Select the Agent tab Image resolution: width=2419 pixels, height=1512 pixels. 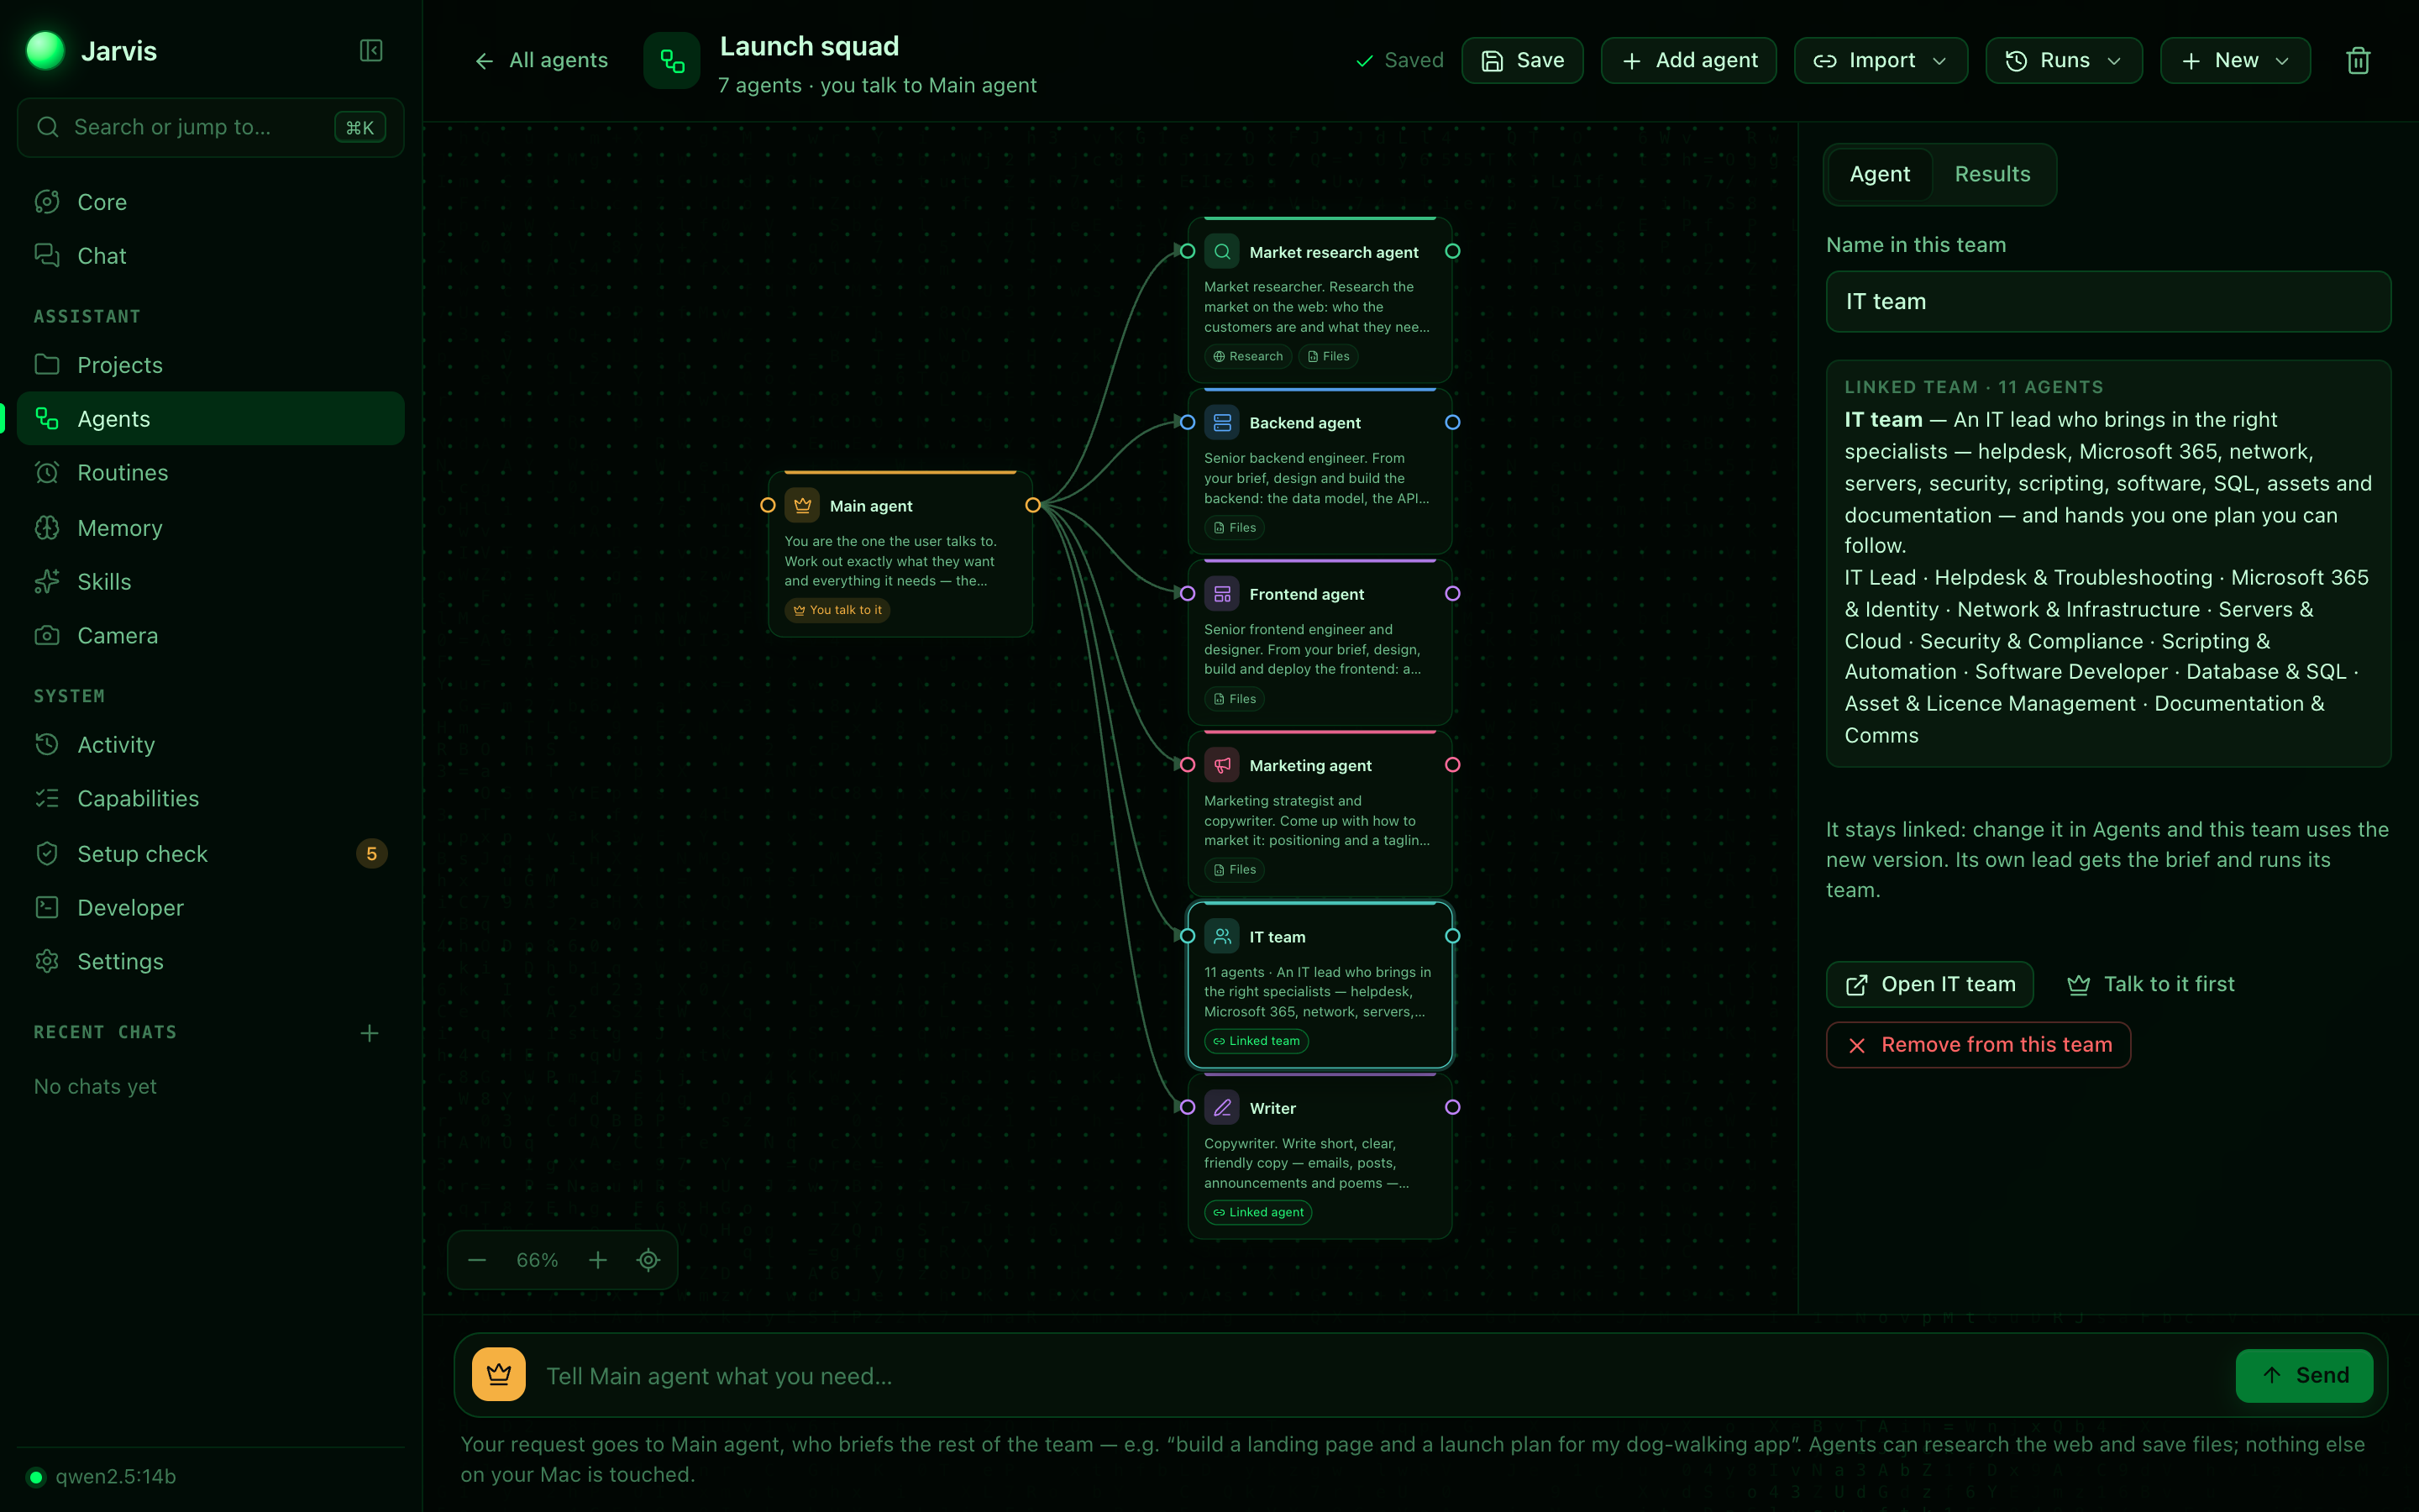[1879, 174]
